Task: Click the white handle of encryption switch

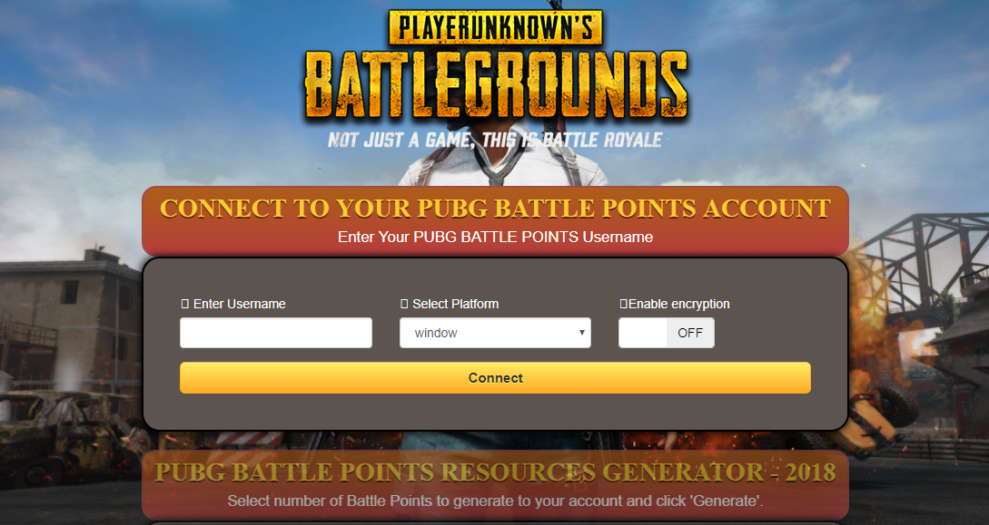Action: (x=643, y=333)
